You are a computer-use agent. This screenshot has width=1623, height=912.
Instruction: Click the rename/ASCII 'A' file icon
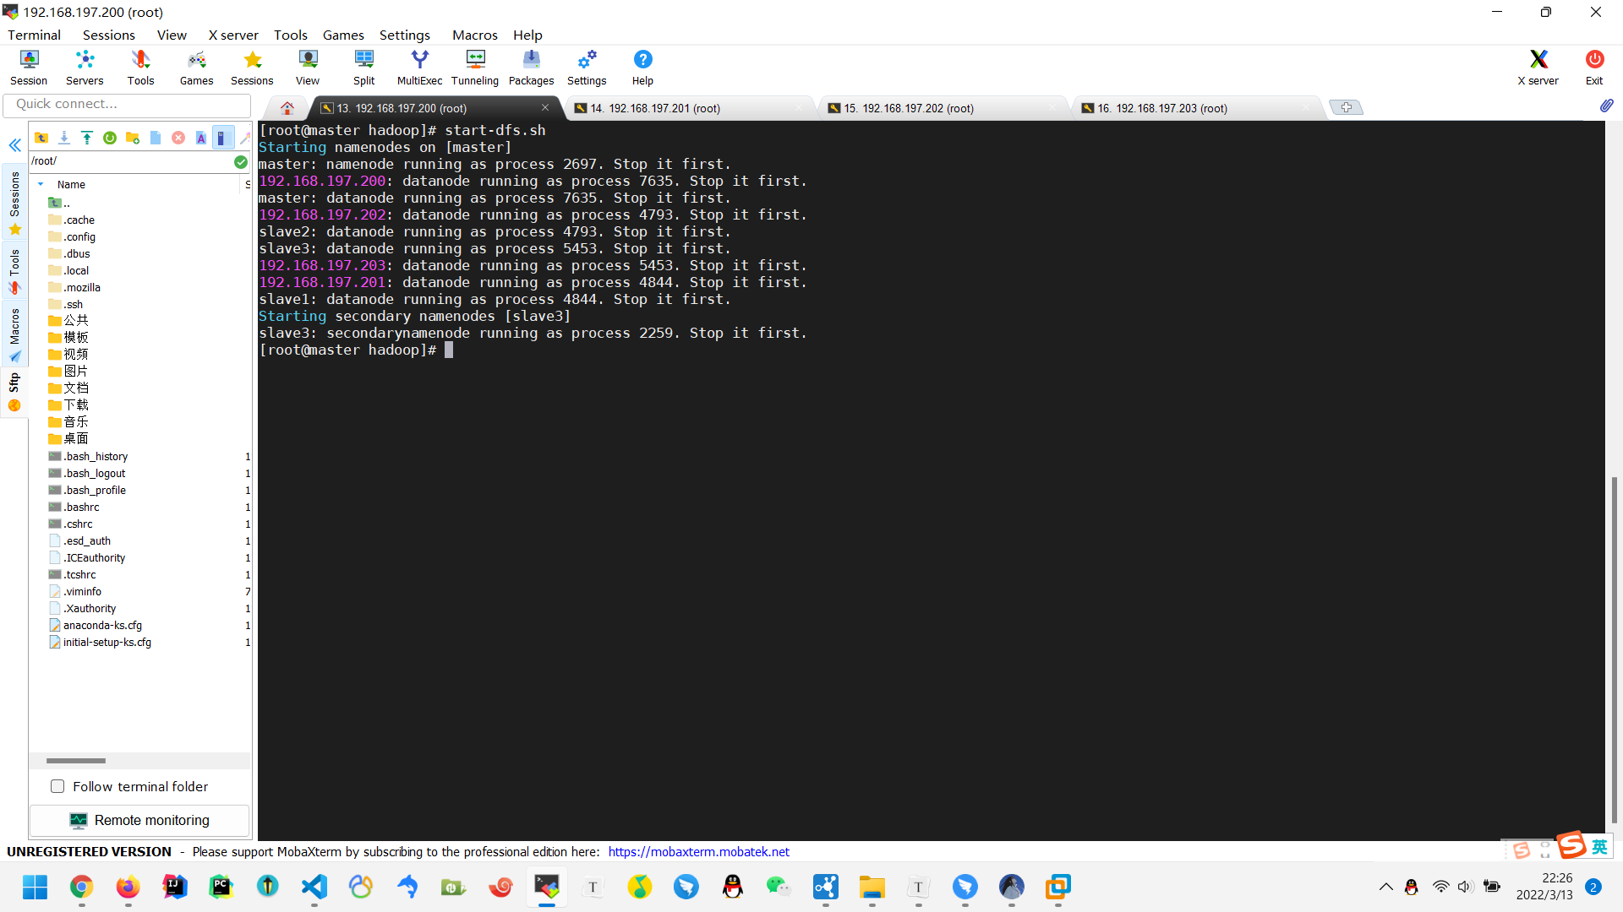click(200, 138)
